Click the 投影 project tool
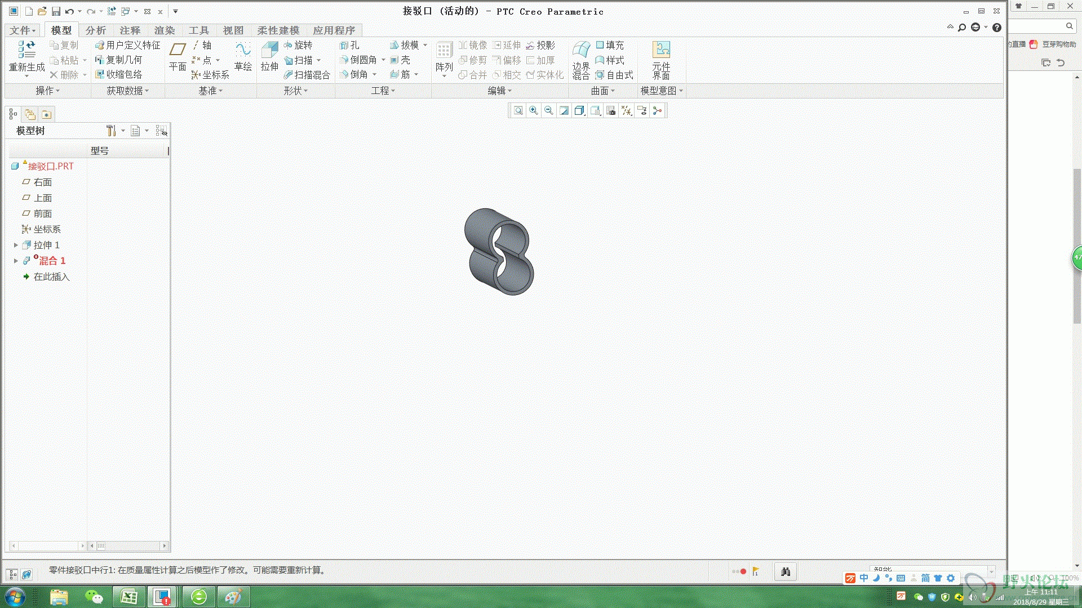Image resolution: width=1082 pixels, height=608 pixels. click(540, 45)
